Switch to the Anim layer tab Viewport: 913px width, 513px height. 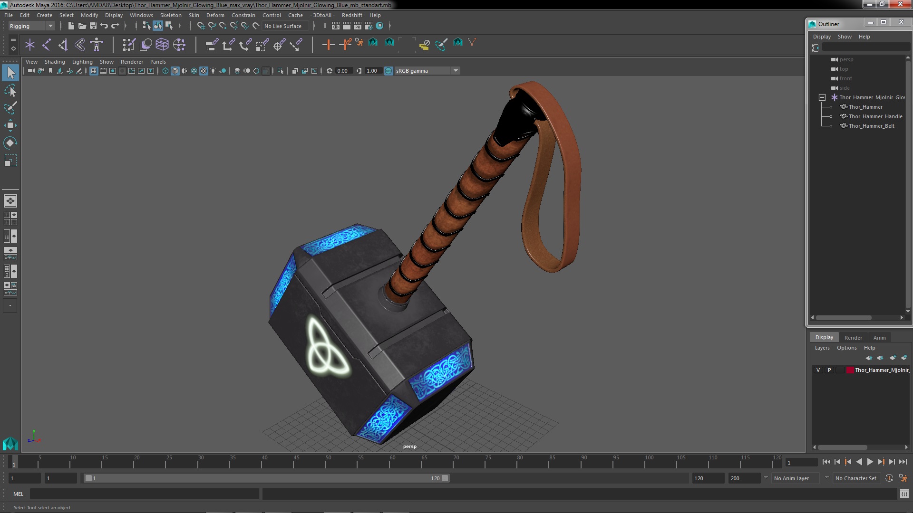879,338
